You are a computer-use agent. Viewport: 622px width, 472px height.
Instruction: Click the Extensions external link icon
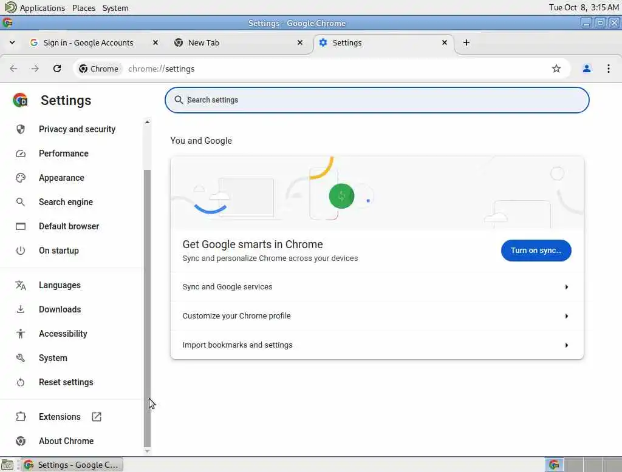(97, 417)
